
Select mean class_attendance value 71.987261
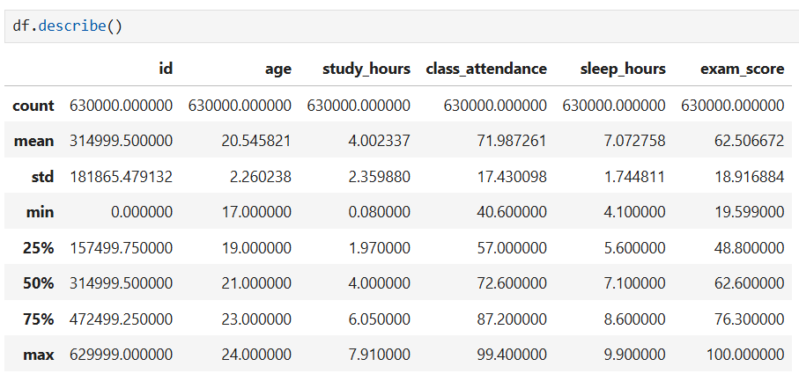point(512,141)
